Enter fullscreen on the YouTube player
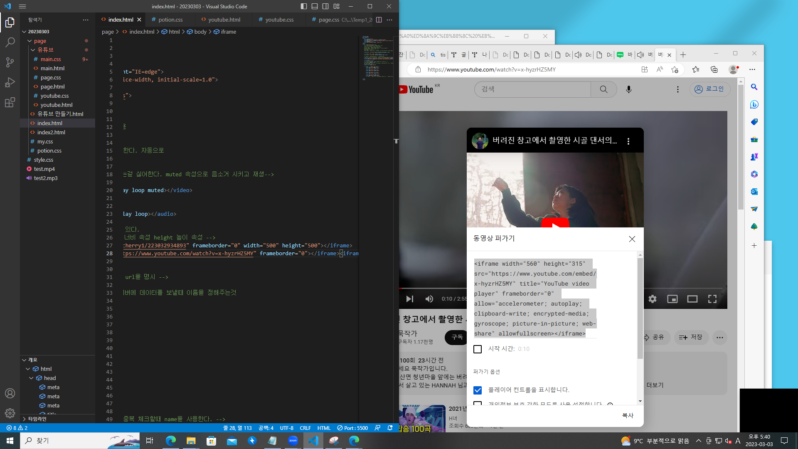This screenshot has width=798, height=449. [712, 299]
